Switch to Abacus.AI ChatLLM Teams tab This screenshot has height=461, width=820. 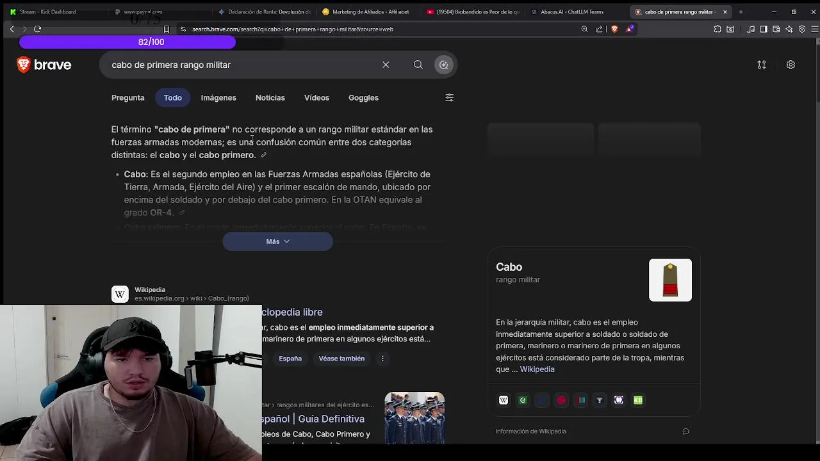coord(573,12)
